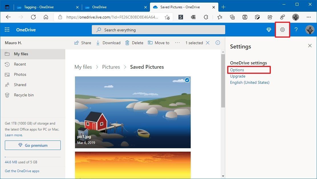Open the Photos section in sidebar

20,74
